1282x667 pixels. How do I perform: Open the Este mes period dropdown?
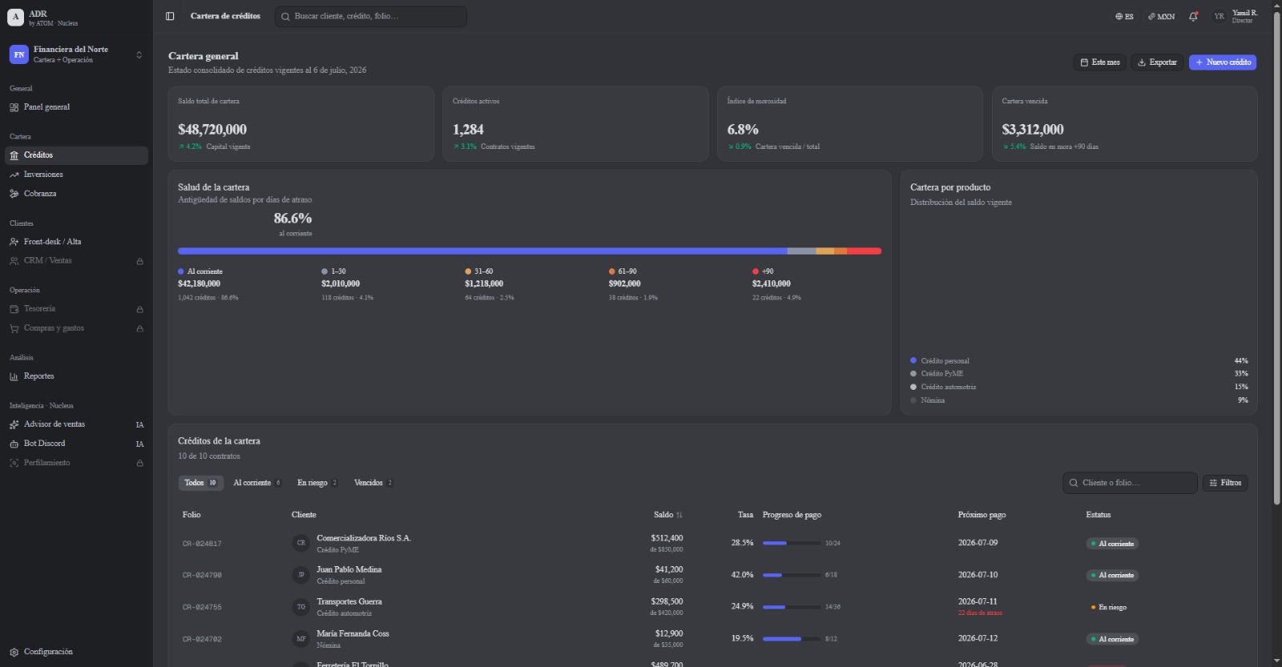(1100, 62)
